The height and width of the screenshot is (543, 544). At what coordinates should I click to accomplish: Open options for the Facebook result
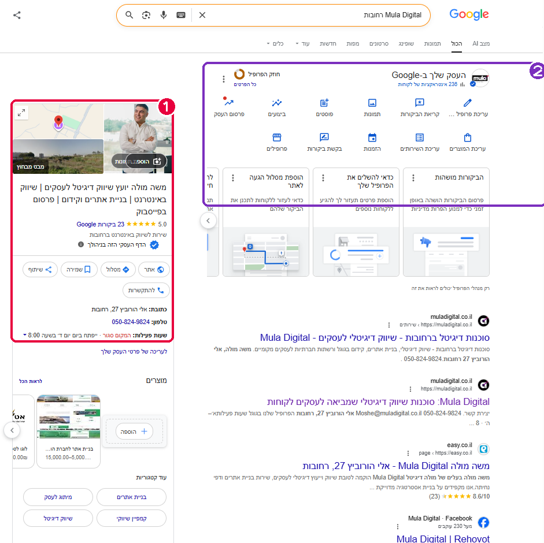[397, 527]
